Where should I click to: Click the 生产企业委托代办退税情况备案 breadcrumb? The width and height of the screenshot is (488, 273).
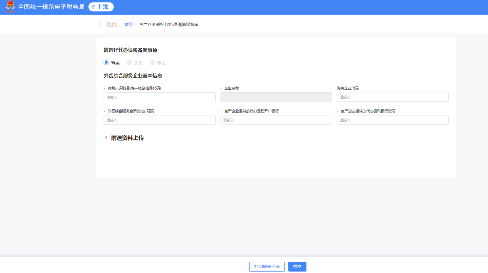169,24
